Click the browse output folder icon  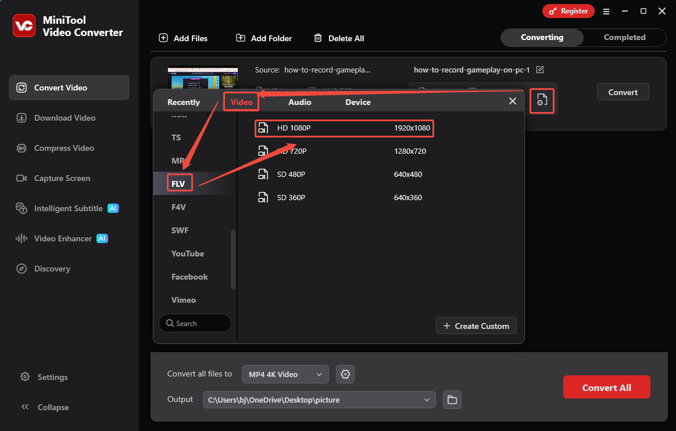point(452,400)
